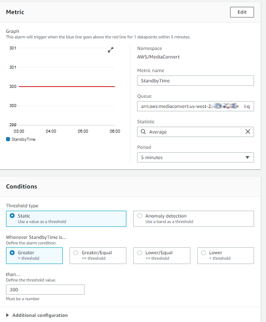Click the Queue ARN input field
266x322 pixels.
pos(195,106)
